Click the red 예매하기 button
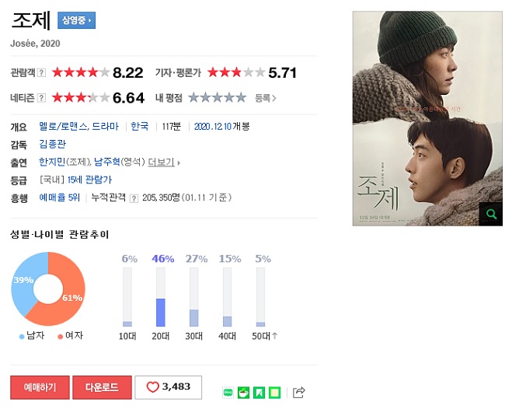 click(40, 387)
